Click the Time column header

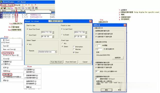click(x=16, y=10)
